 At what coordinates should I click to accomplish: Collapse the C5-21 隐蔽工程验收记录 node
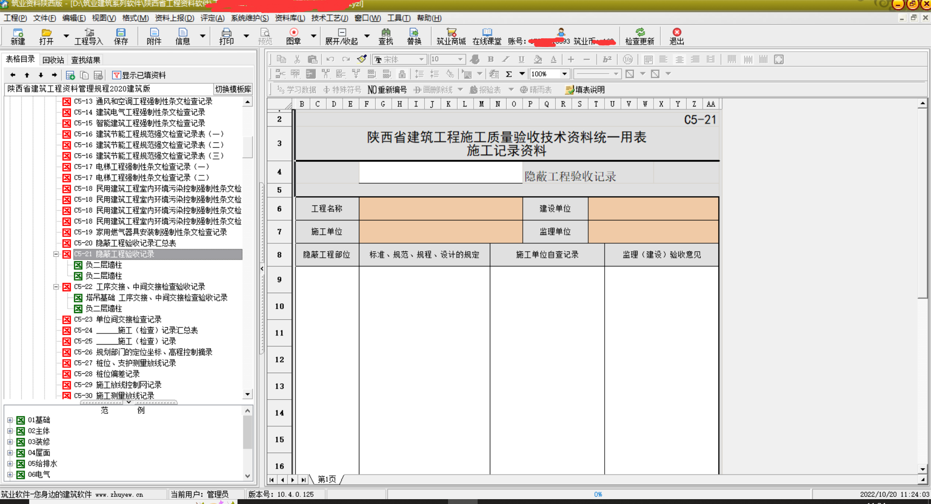coord(56,254)
